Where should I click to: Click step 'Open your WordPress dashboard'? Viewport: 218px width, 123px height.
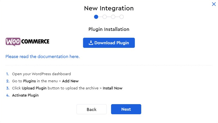[41, 74]
